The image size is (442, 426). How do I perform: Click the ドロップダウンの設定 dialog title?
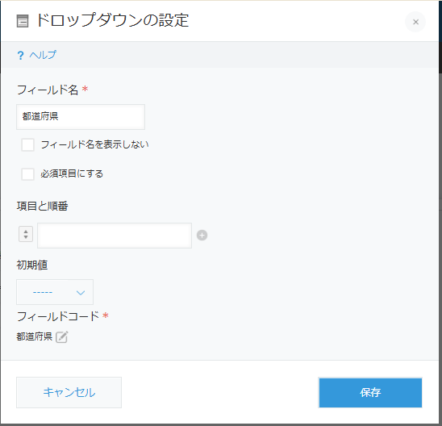pos(113,21)
